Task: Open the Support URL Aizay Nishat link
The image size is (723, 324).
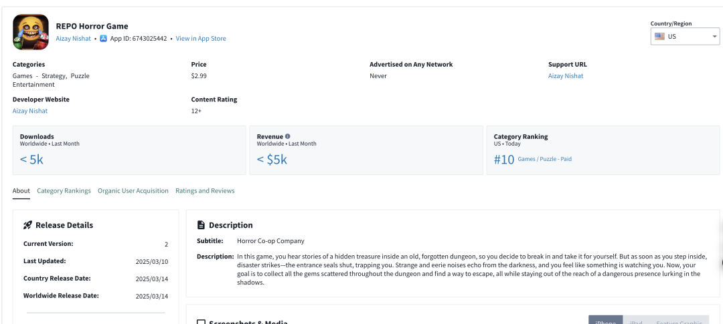Action: tap(565, 76)
